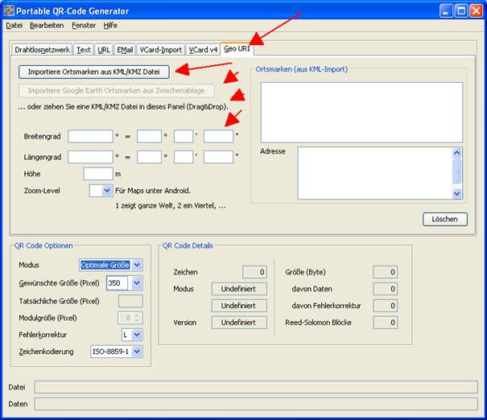
Task: Open the Bearbeiten menu
Action: (x=47, y=26)
